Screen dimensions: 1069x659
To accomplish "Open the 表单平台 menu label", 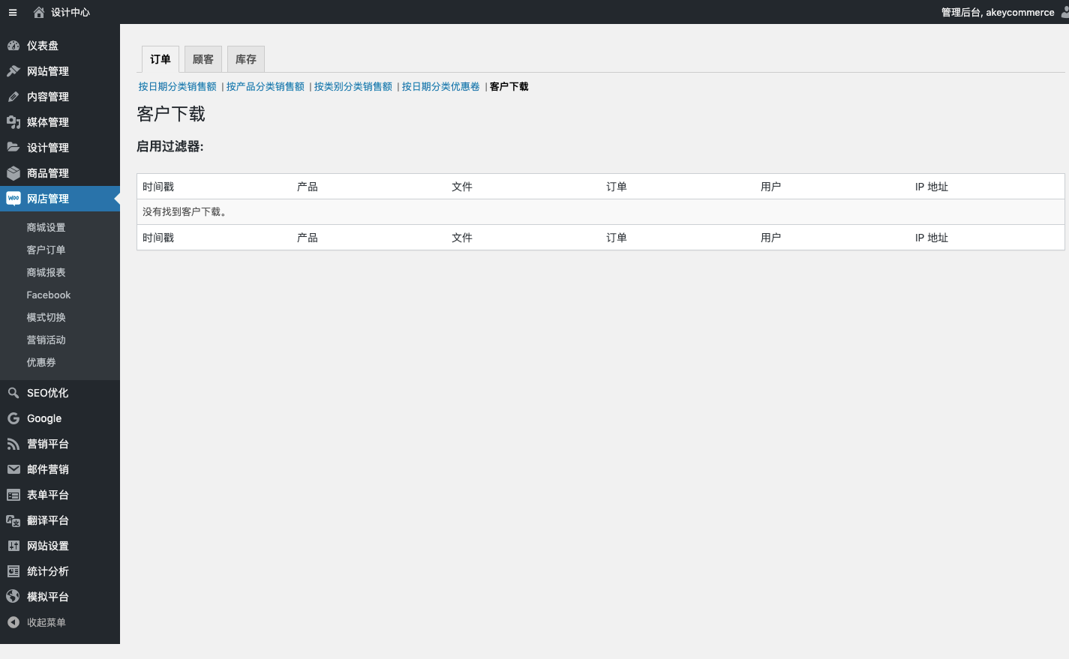I will (48, 495).
